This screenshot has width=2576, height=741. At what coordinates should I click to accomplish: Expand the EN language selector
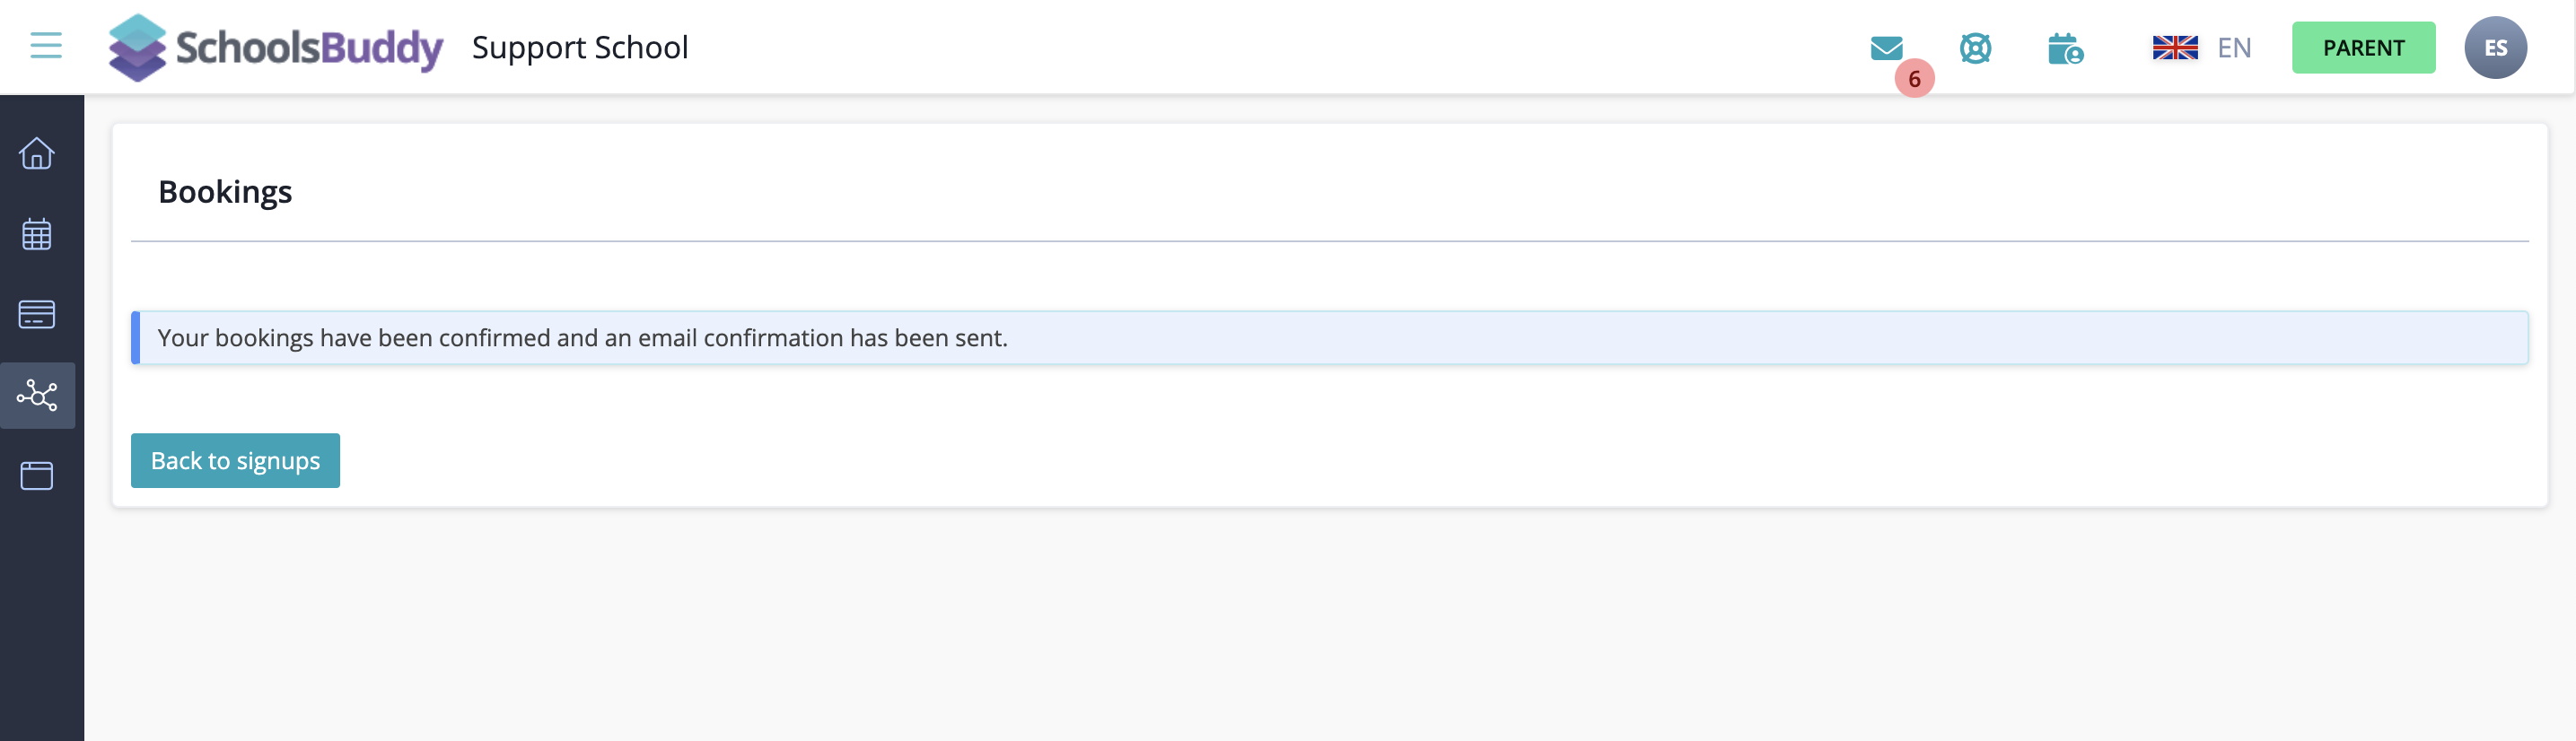pyautogui.click(x=2233, y=48)
